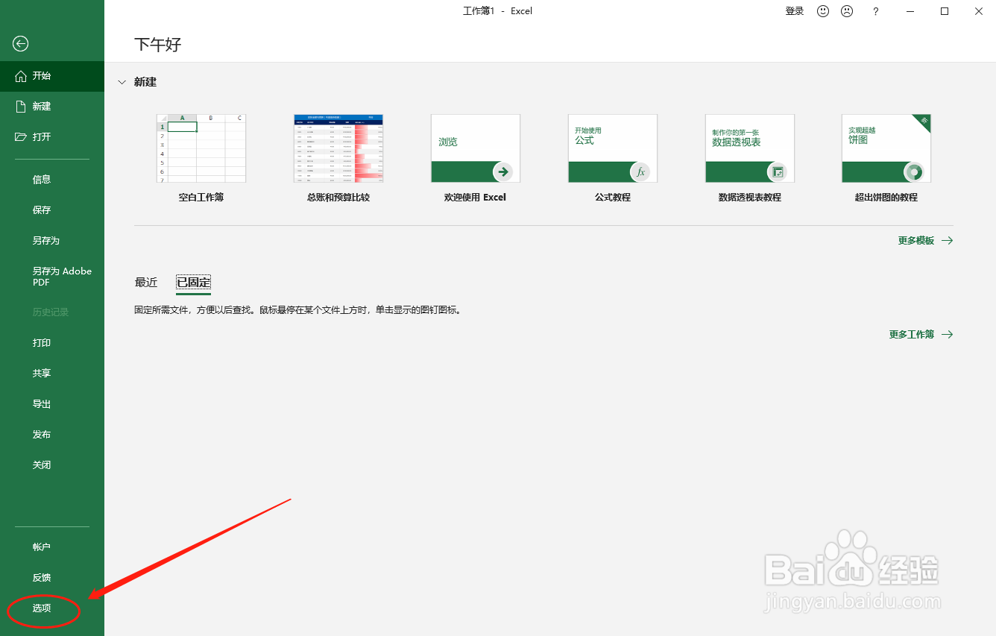Click the 更多工作簿 link
Image resolution: width=996 pixels, height=636 pixels.
pyautogui.click(x=912, y=335)
